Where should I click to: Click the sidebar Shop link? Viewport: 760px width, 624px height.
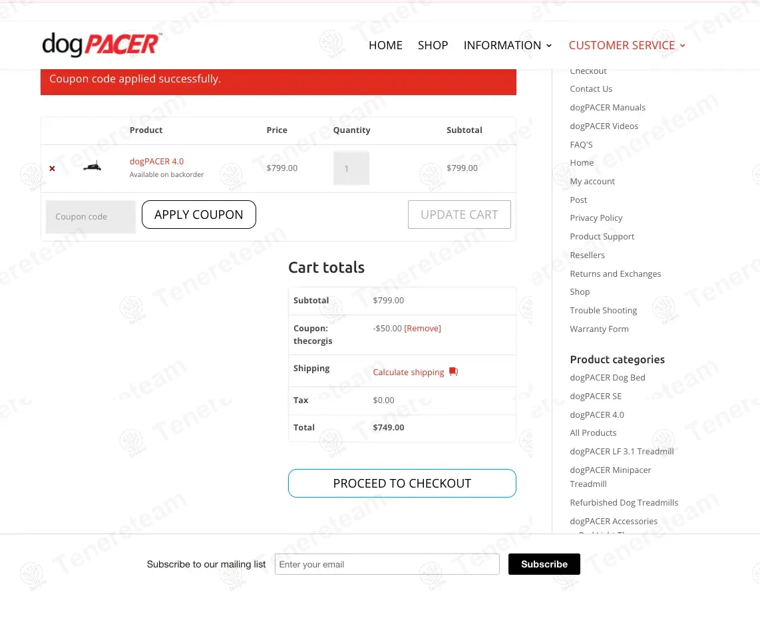(x=580, y=291)
